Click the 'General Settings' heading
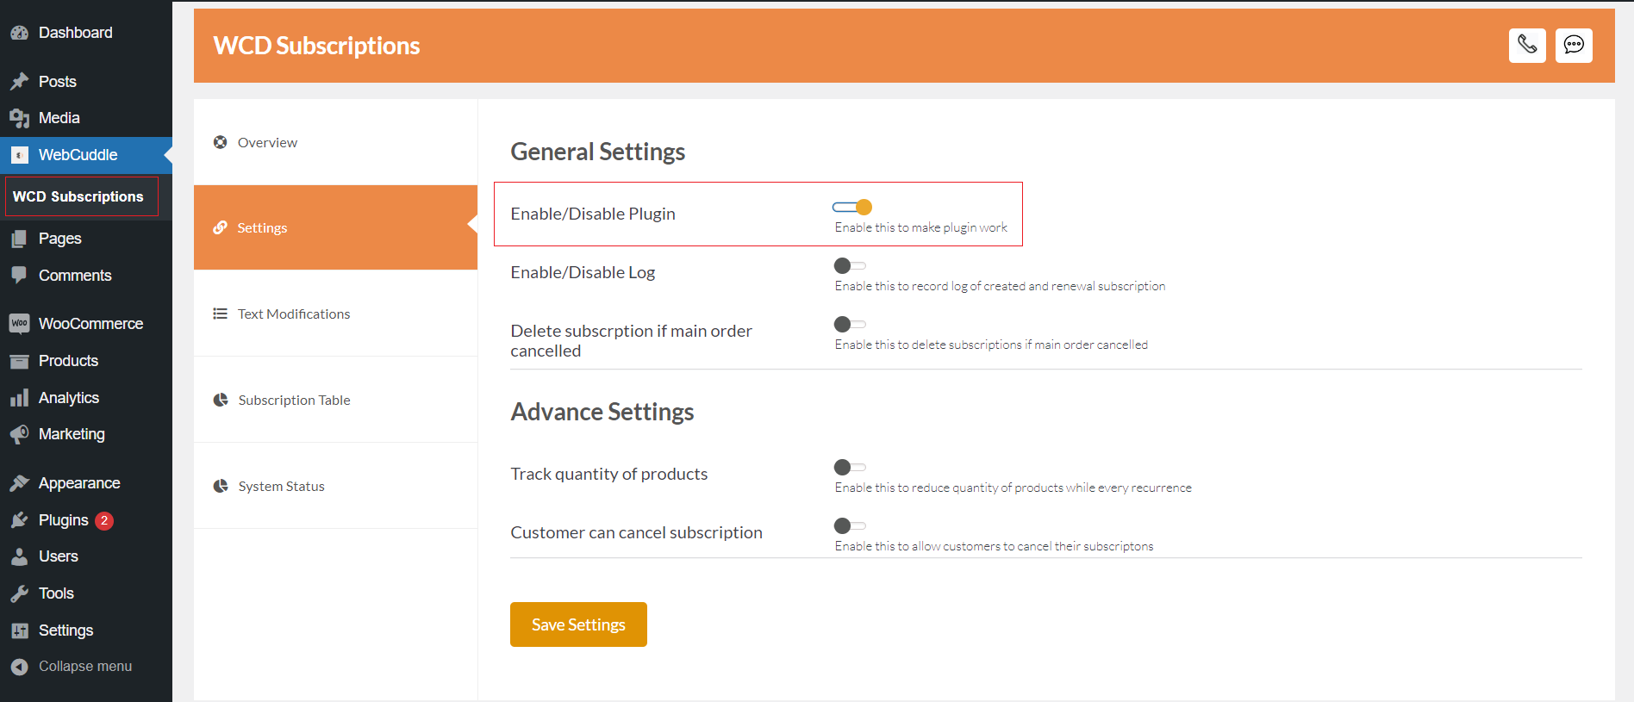 coord(598,152)
